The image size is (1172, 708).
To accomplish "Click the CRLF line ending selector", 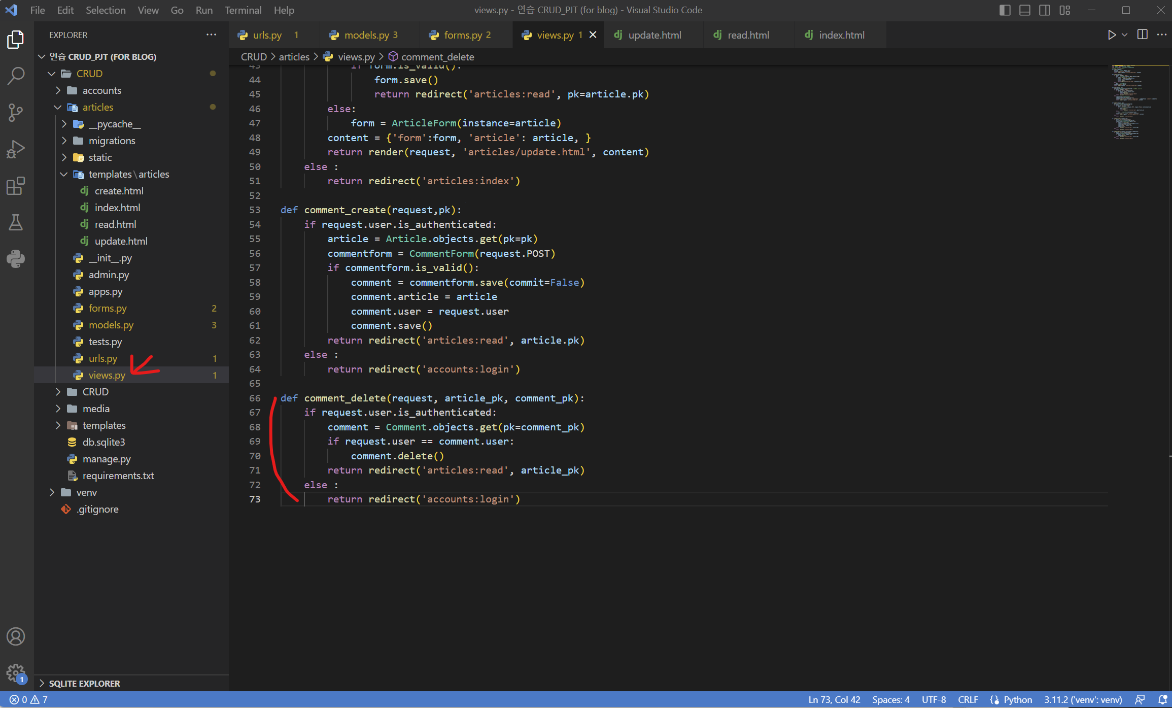I will coord(968,699).
